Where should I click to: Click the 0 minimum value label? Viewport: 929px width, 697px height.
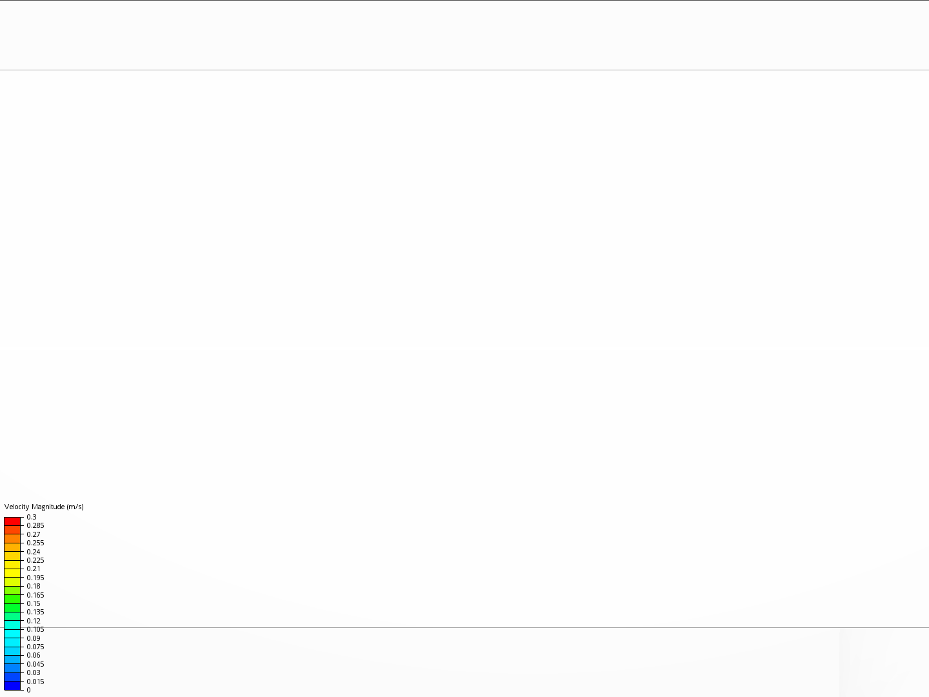click(28, 690)
